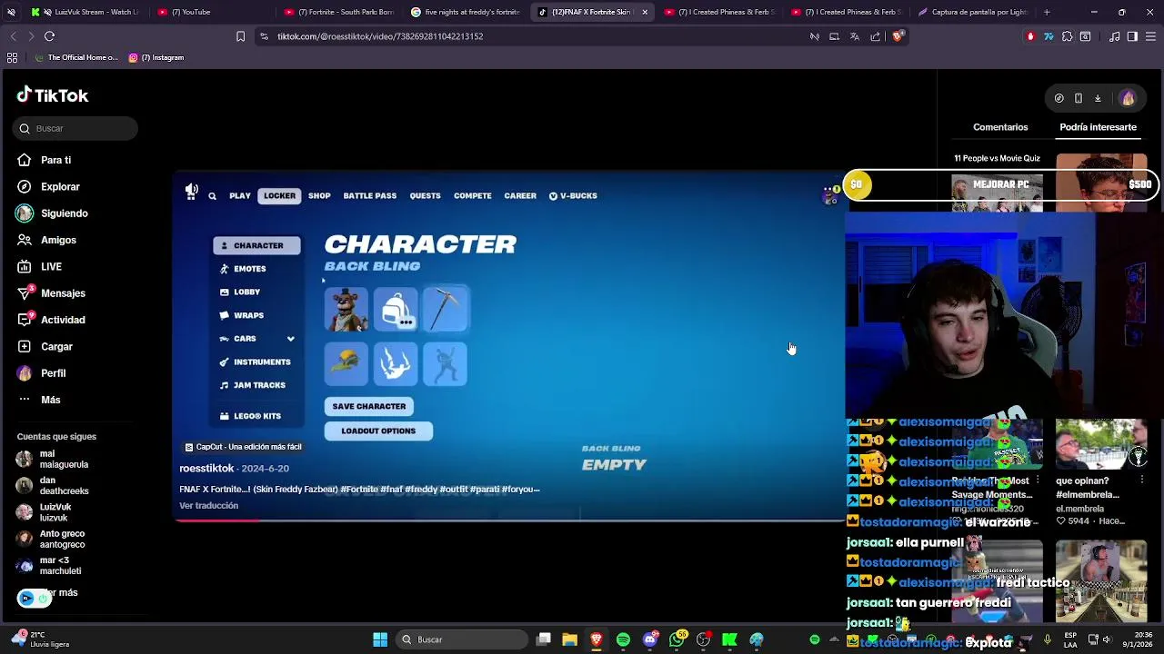Go back in browser history
This screenshot has height=654, width=1164.
click(13, 36)
